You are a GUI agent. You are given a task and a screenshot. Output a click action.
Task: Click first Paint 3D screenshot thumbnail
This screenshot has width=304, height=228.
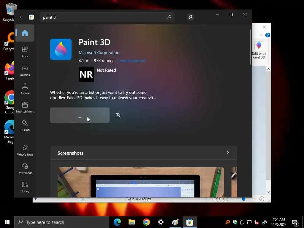coord(141,182)
